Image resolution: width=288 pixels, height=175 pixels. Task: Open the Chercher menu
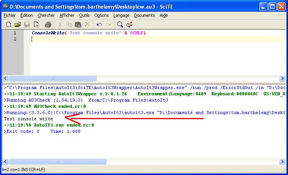tap(46, 15)
